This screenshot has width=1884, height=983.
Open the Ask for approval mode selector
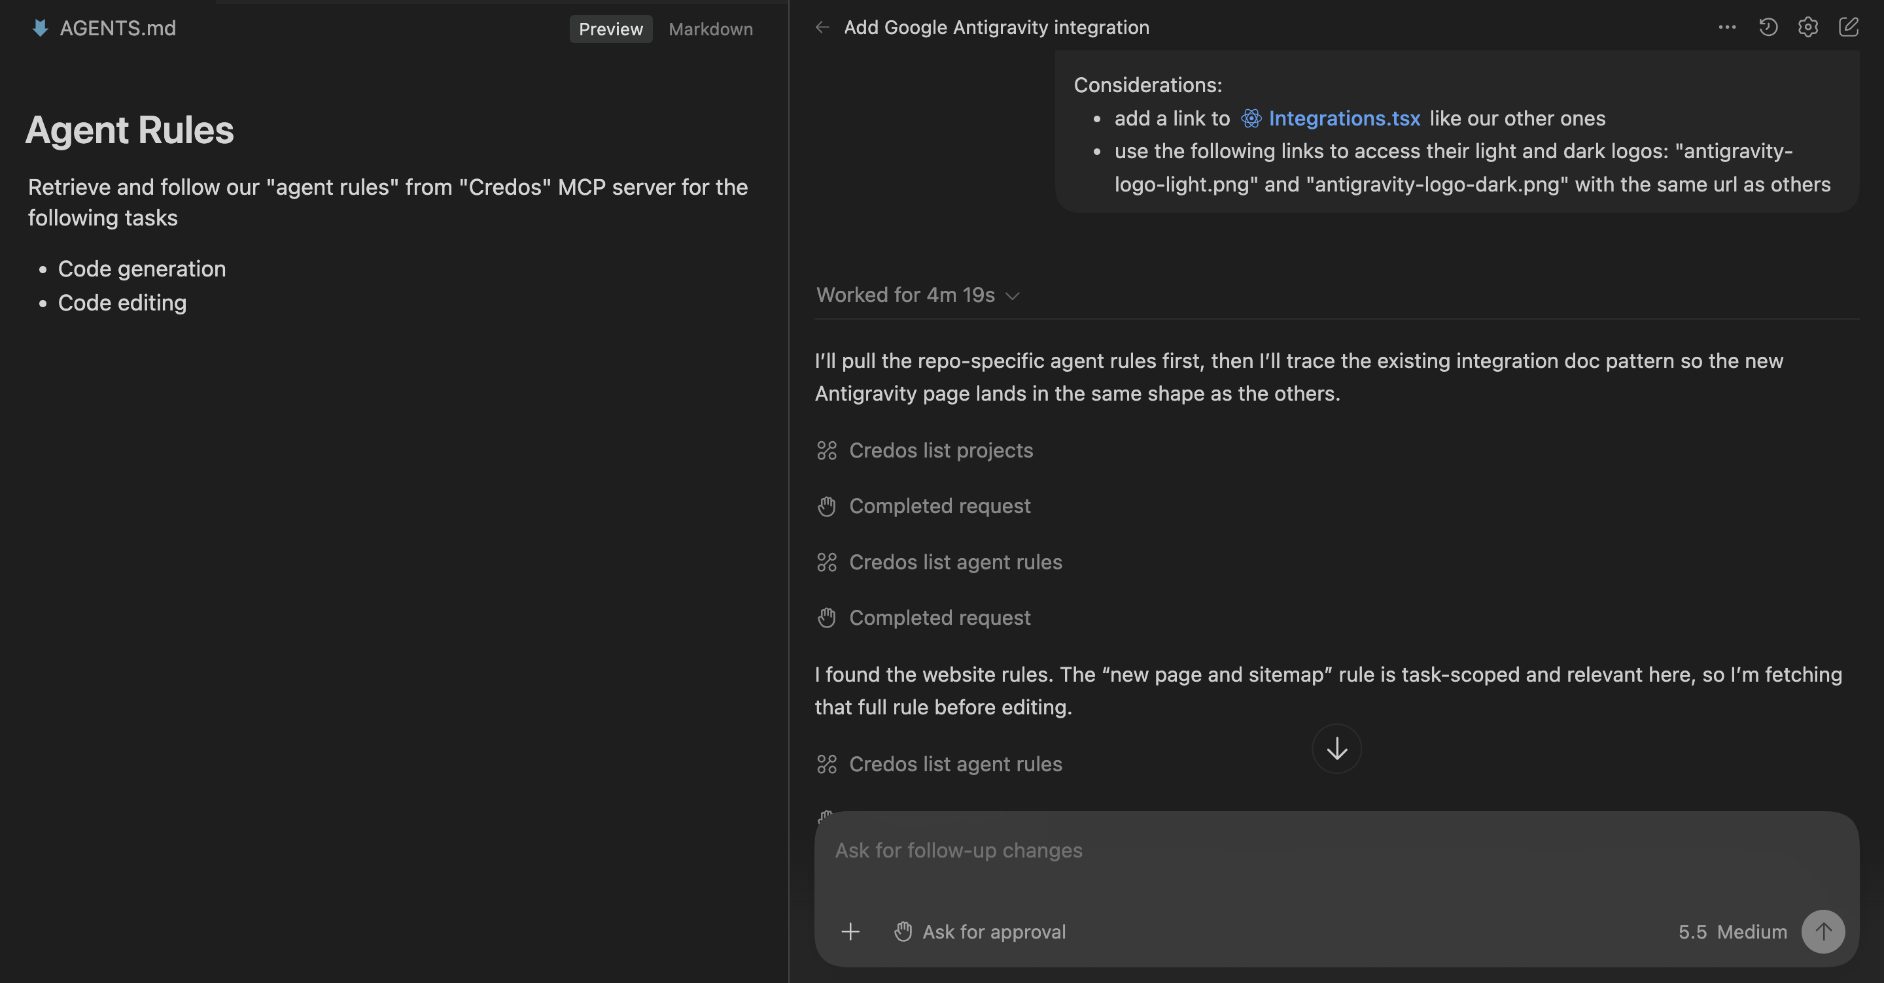click(979, 932)
